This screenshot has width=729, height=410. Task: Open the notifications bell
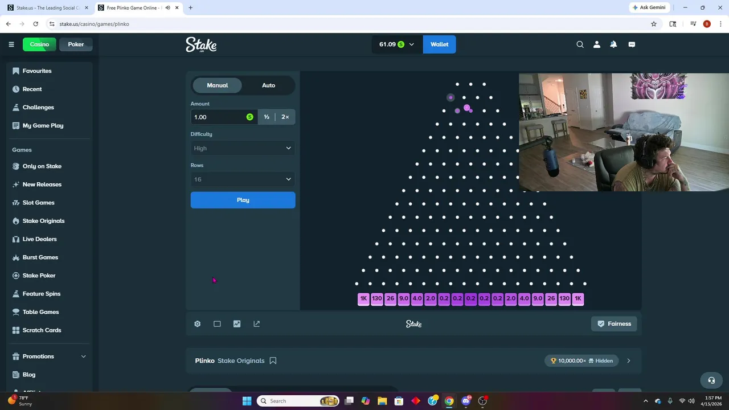613,44
